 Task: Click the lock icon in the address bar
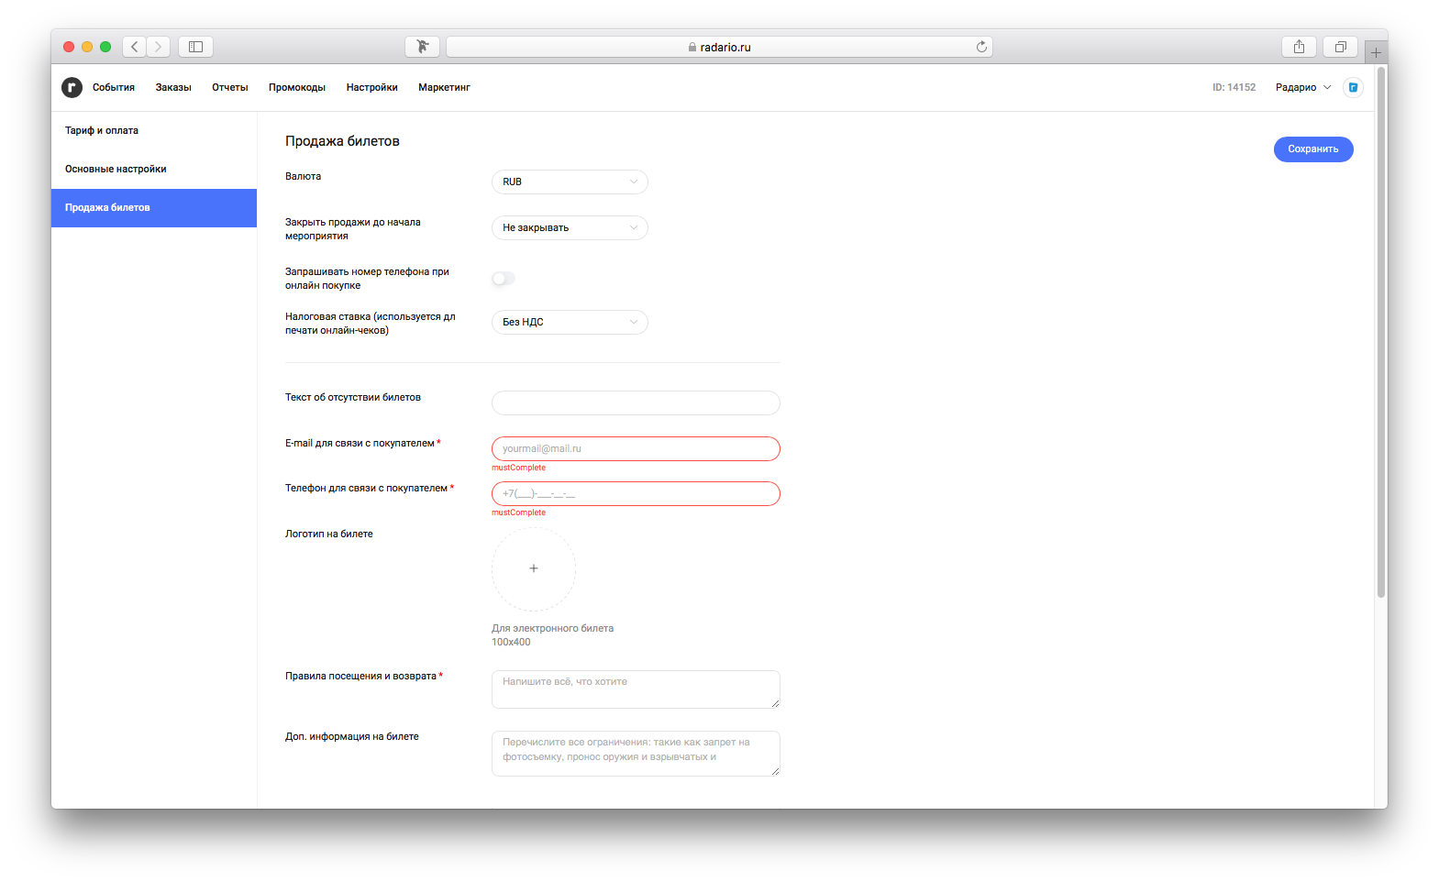[692, 47]
